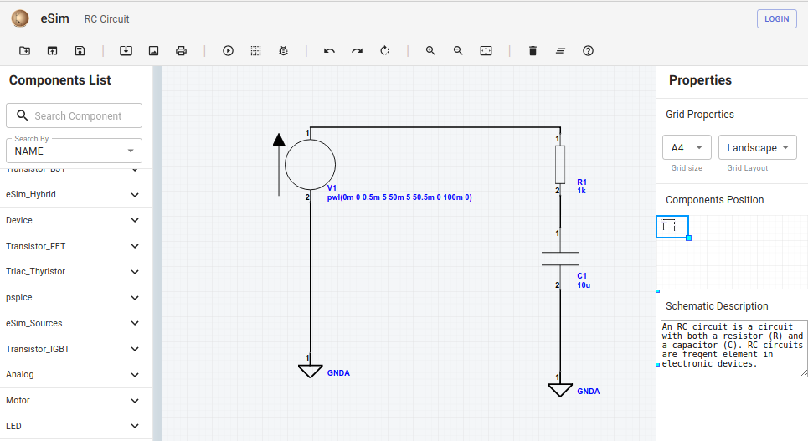The height and width of the screenshot is (441, 808).
Task: Expand the Analog component library
Action: click(76, 375)
